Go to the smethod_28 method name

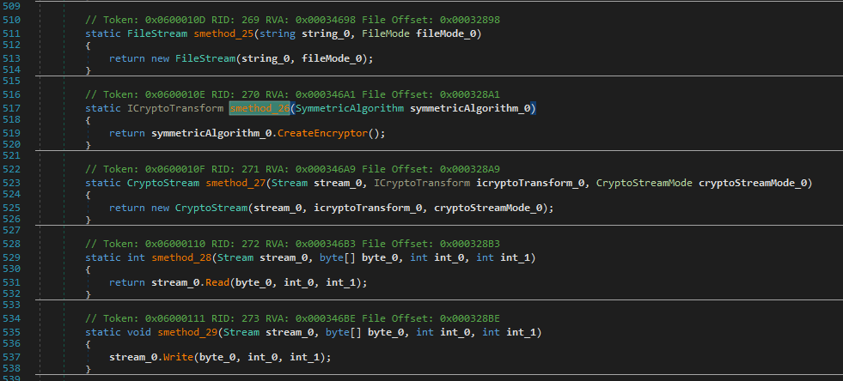(180, 257)
